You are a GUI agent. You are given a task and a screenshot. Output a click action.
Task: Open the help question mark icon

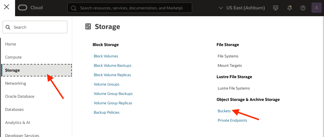303,8
